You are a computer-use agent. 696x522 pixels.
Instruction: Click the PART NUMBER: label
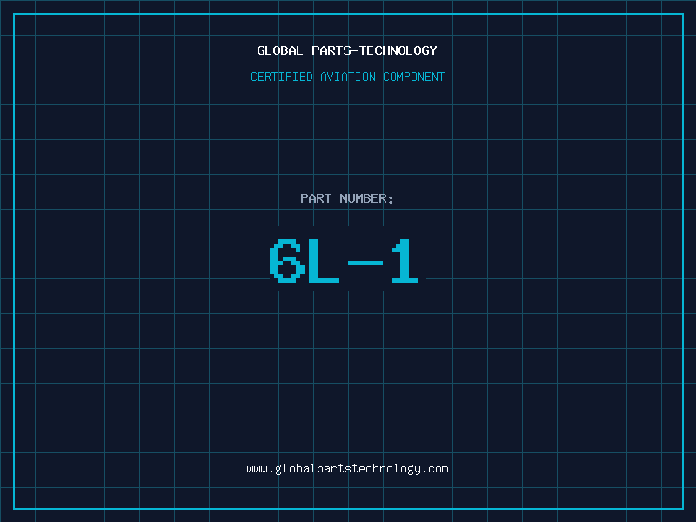tap(347, 198)
